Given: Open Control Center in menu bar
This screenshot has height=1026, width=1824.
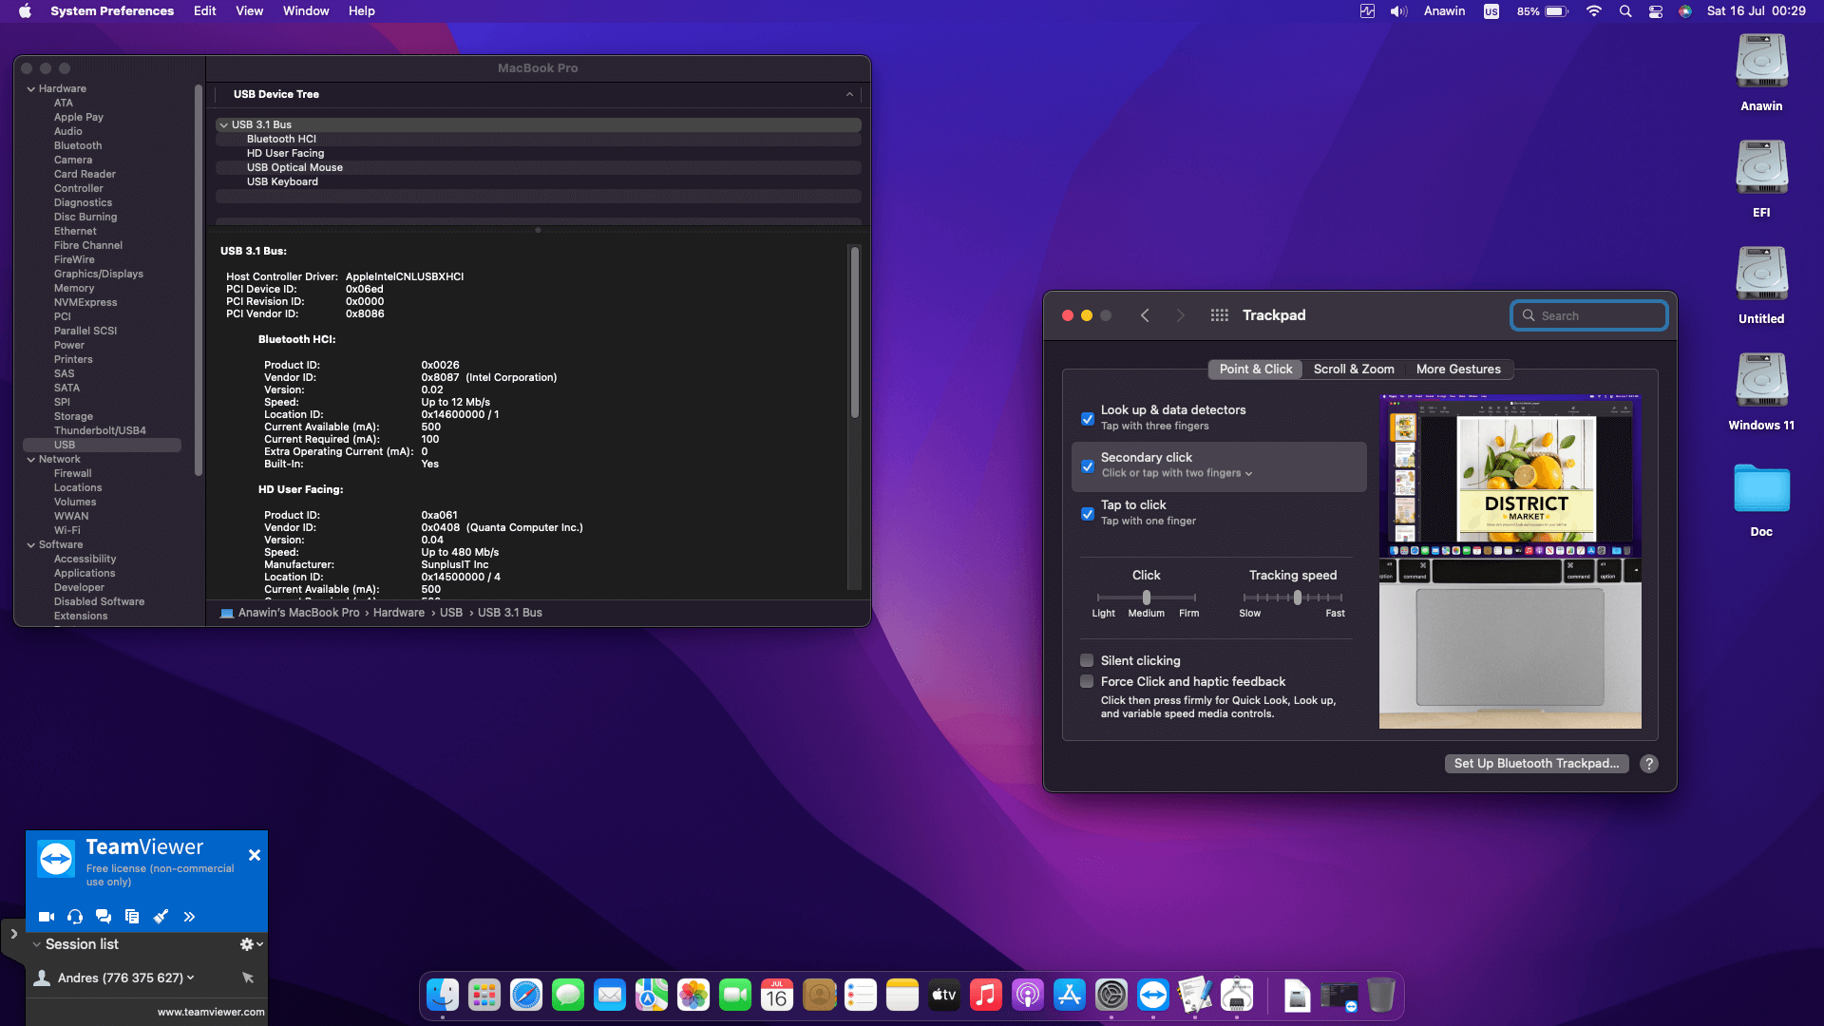Looking at the screenshot, I should 1655,11.
